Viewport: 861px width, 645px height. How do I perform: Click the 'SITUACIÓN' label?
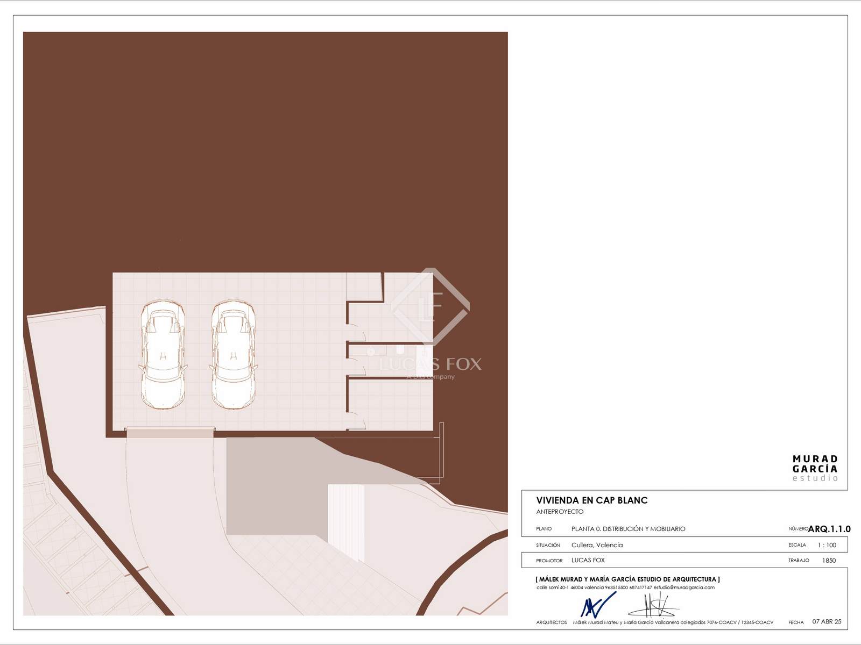[548, 545]
